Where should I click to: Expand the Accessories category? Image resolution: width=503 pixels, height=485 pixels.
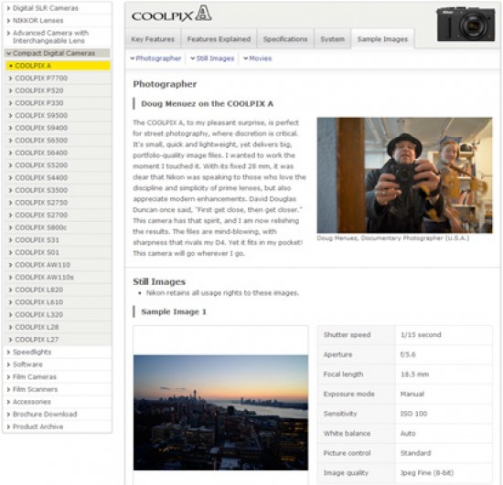pos(57,402)
